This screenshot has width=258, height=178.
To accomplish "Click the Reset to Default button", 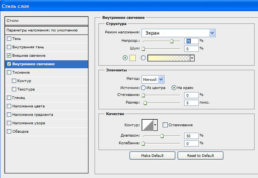I will pyautogui.click(x=200, y=155).
